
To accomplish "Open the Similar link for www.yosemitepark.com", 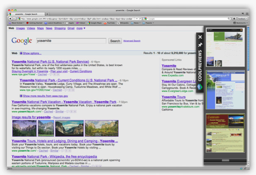I will tap(60, 111).
